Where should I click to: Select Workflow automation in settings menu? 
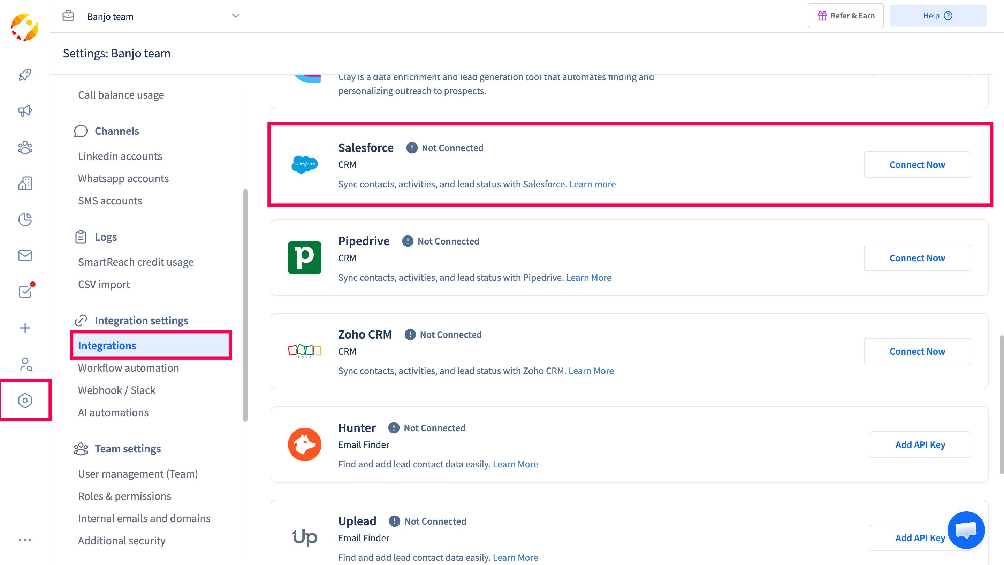(128, 367)
